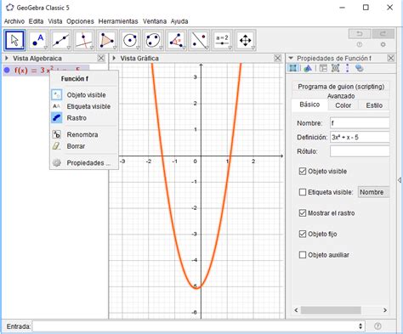
Task: Switch to the Avanzado tab
Action: tap(341, 96)
